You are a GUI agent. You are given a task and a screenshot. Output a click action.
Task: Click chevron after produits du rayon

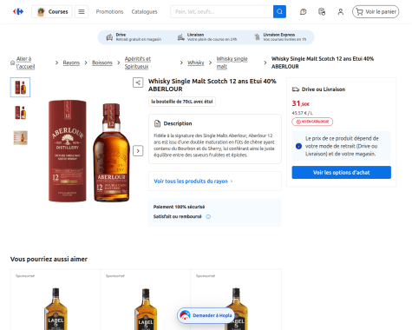click(x=232, y=181)
